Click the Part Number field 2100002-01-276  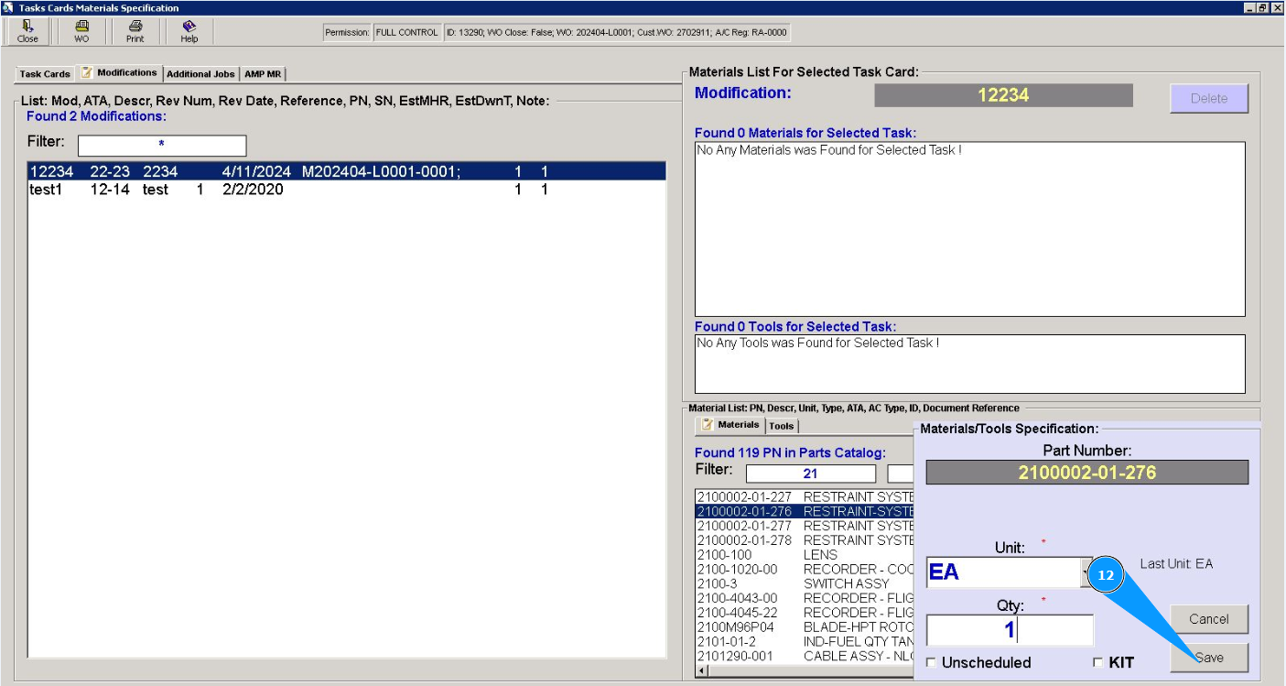(1087, 473)
